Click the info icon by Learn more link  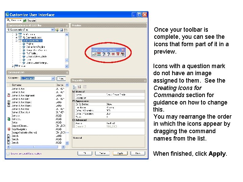[8, 154]
